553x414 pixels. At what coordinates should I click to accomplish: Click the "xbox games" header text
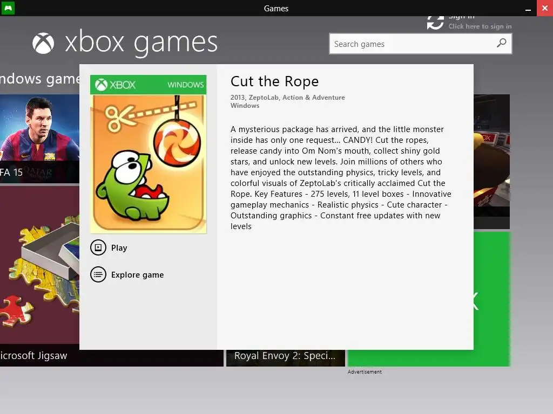[x=141, y=43]
